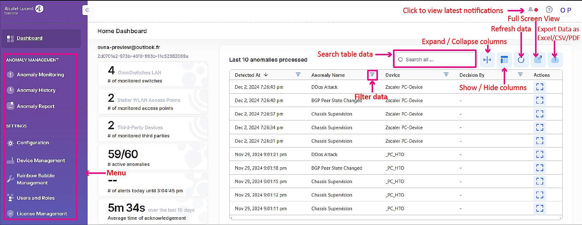Open the Device column filter
The width and height of the screenshot is (582, 225).
click(x=446, y=75)
